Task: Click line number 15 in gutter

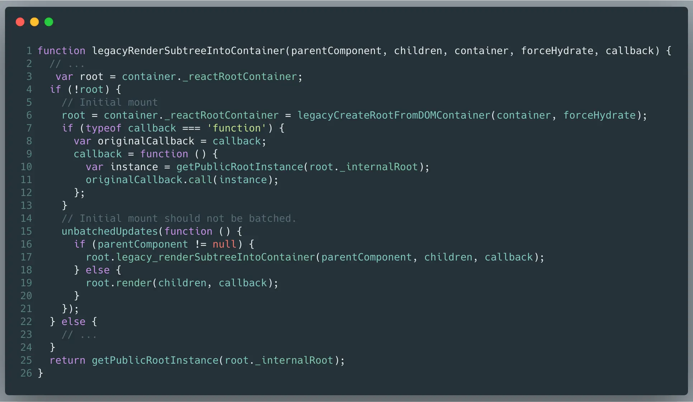Action: pyautogui.click(x=26, y=231)
